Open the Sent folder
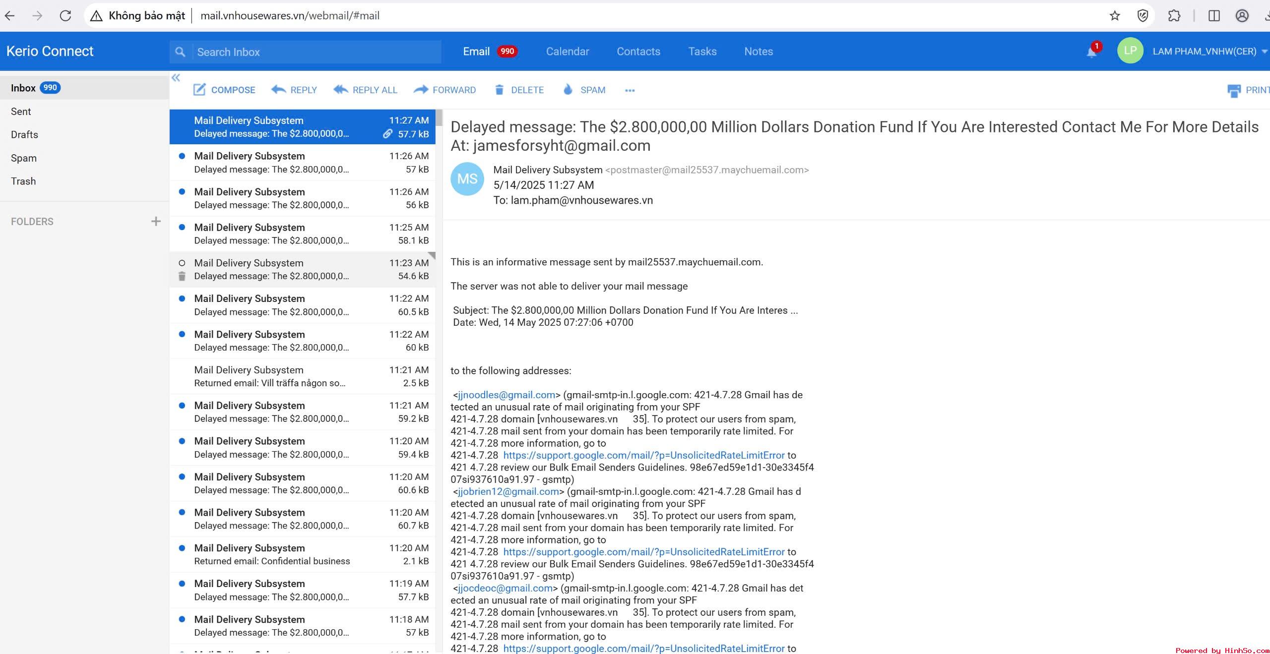Image resolution: width=1270 pixels, height=654 pixels. 84,112
